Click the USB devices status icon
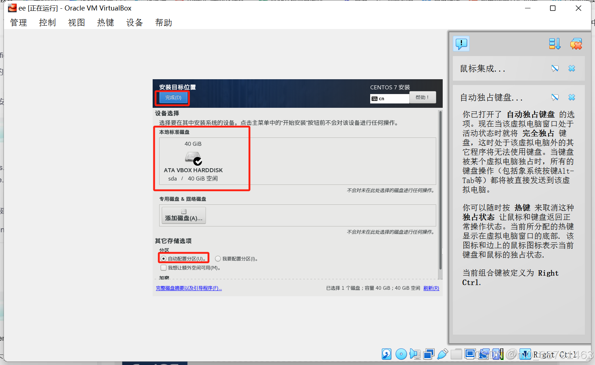 [x=442, y=354]
